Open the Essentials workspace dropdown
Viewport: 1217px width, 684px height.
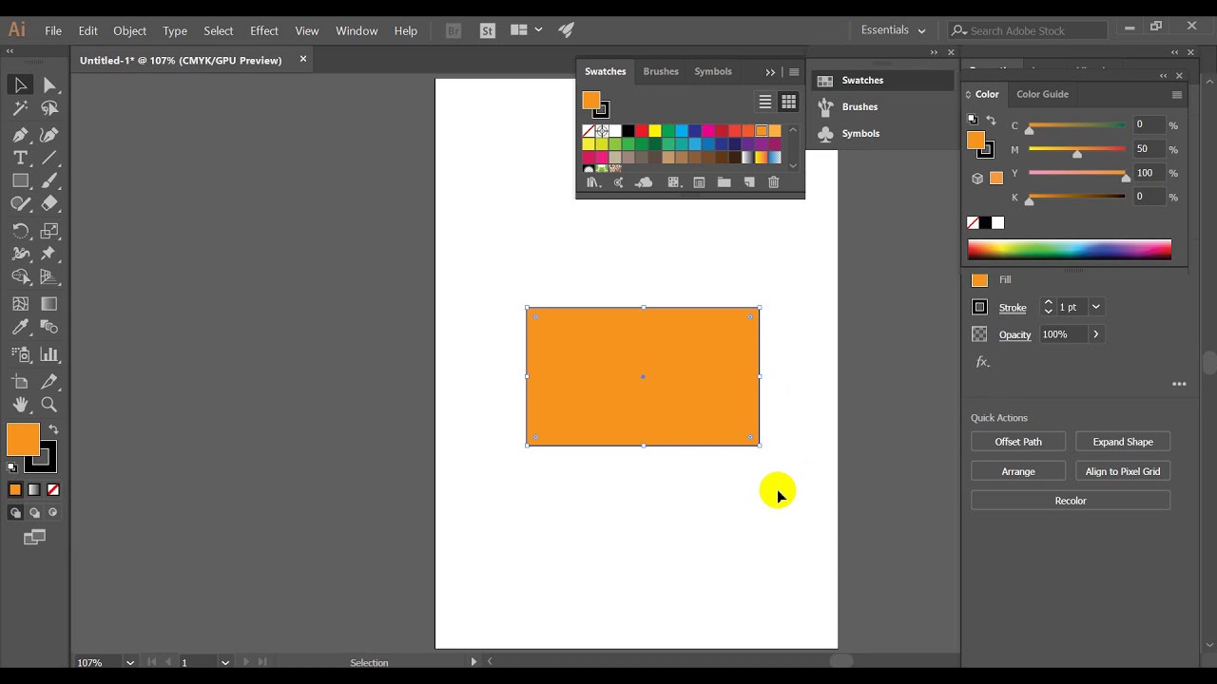point(893,30)
